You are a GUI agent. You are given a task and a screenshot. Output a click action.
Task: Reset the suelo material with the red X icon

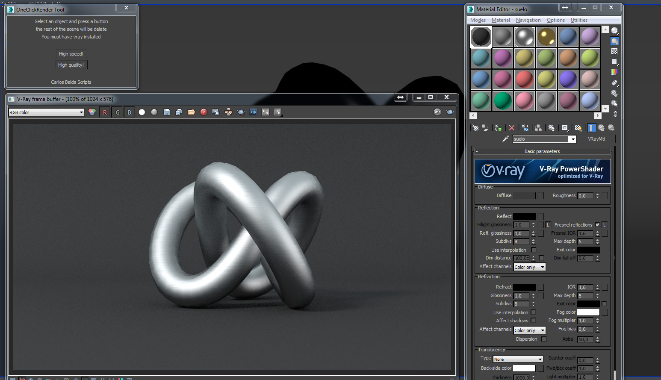[x=512, y=128]
